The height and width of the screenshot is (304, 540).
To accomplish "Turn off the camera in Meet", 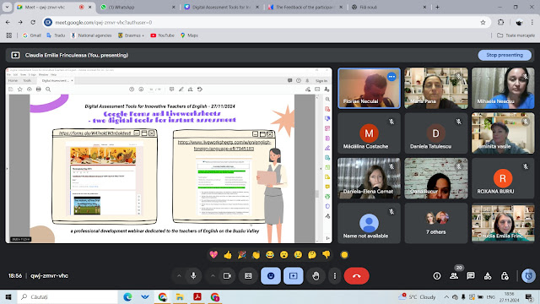I will [x=227, y=276].
